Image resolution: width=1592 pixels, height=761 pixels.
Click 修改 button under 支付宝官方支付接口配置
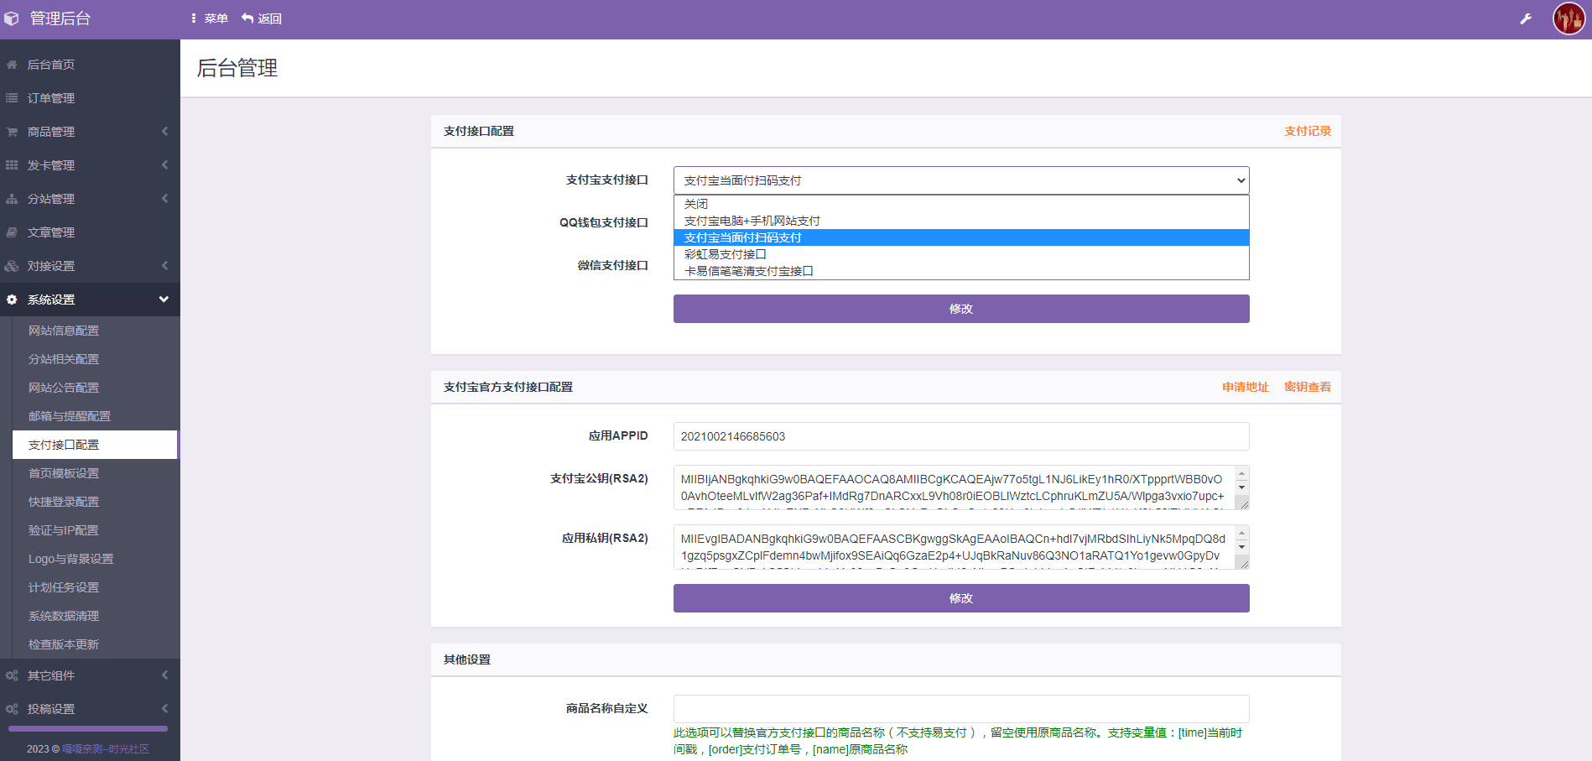point(961,598)
